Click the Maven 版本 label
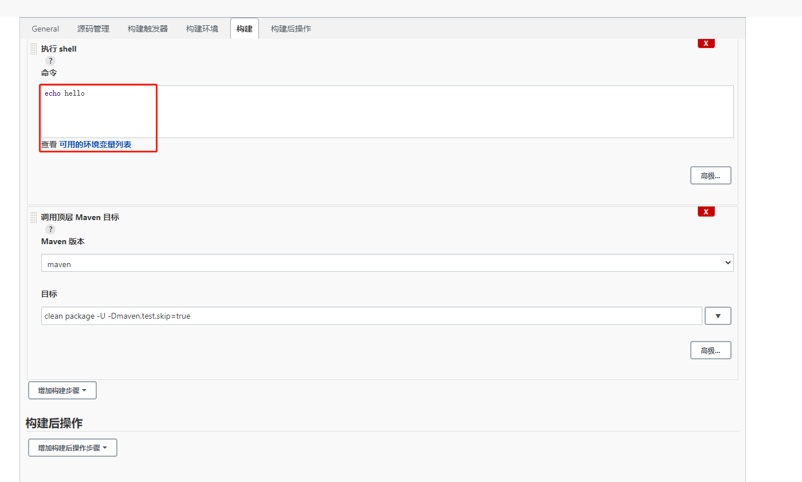Viewport: 802px width, 482px height. [63, 241]
